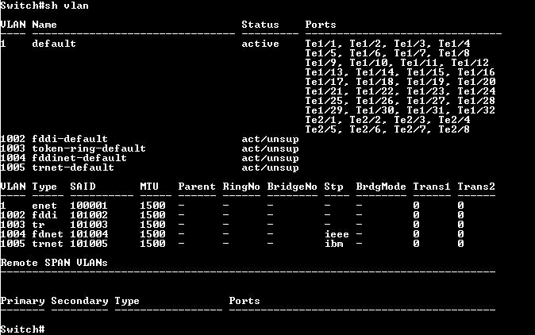Click the 'Secondary' column header
Viewport: 535px width, 335px height.
[79, 301]
